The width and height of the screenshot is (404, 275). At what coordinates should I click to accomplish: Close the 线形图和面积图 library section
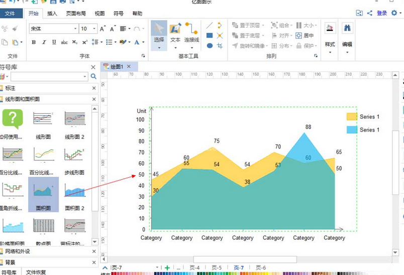(x=94, y=99)
